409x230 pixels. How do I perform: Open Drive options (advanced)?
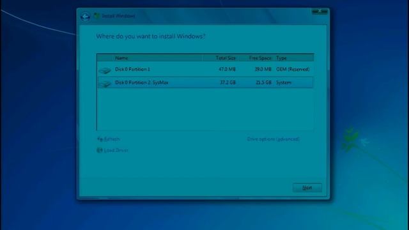pos(273,139)
